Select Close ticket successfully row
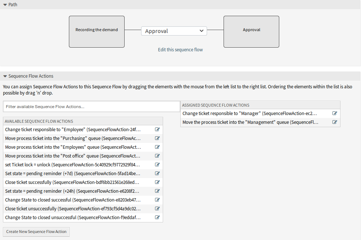Screen dimensions: 361x240 coord(83,182)
